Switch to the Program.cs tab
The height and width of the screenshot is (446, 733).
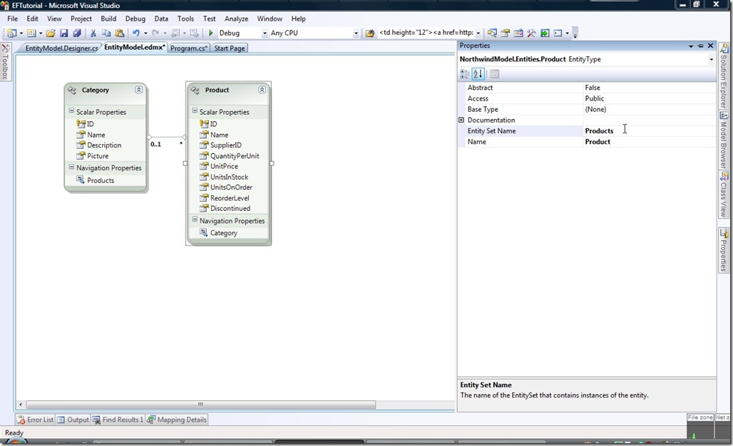(188, 48)
